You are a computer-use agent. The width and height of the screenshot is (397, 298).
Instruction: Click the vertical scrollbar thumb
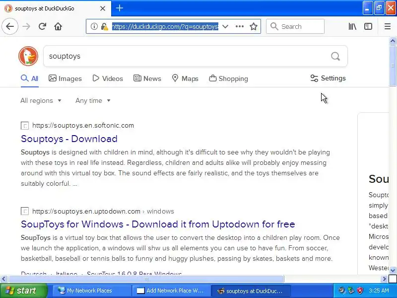point(393,66)
